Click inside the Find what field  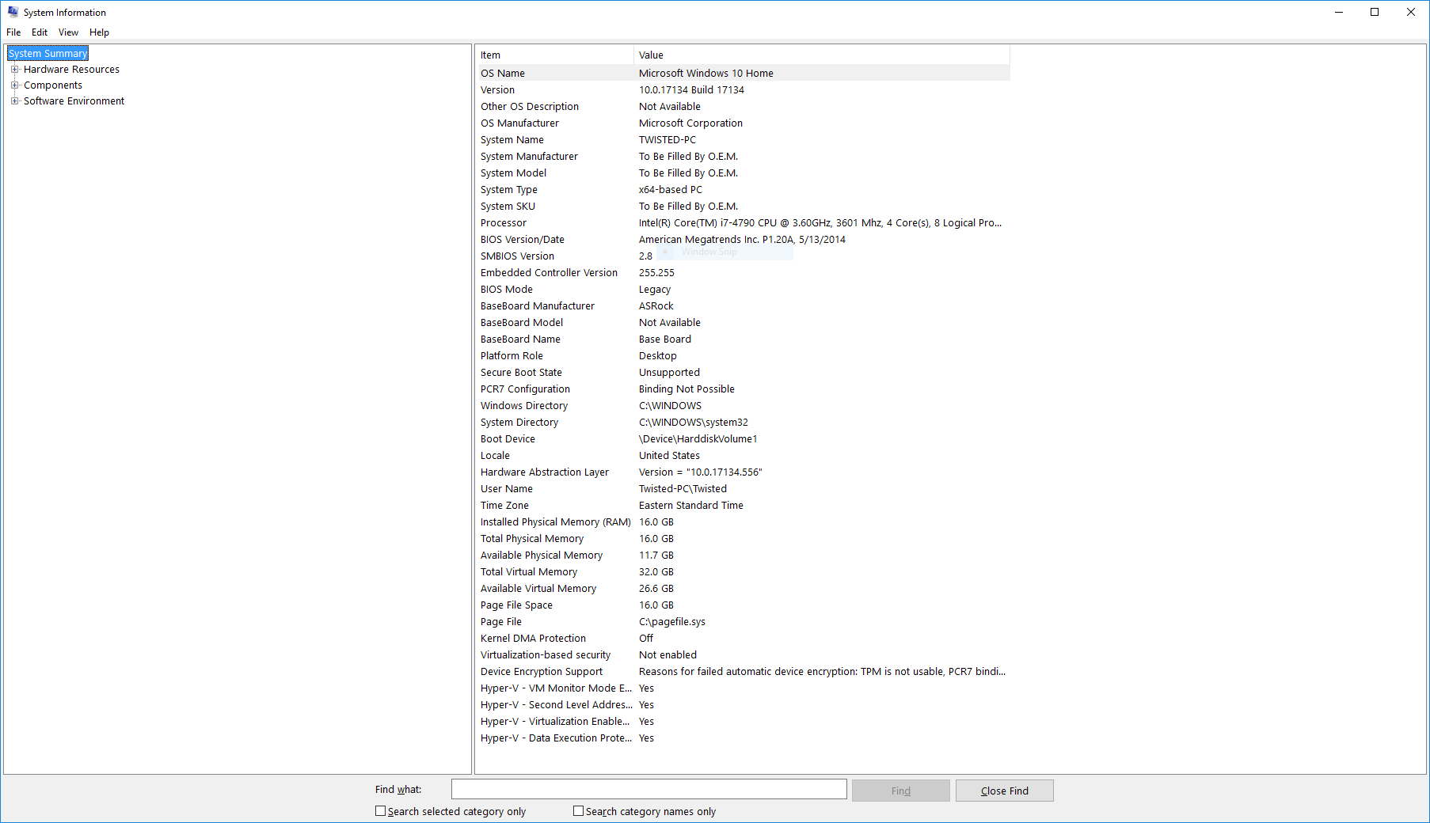coord(648,789)
